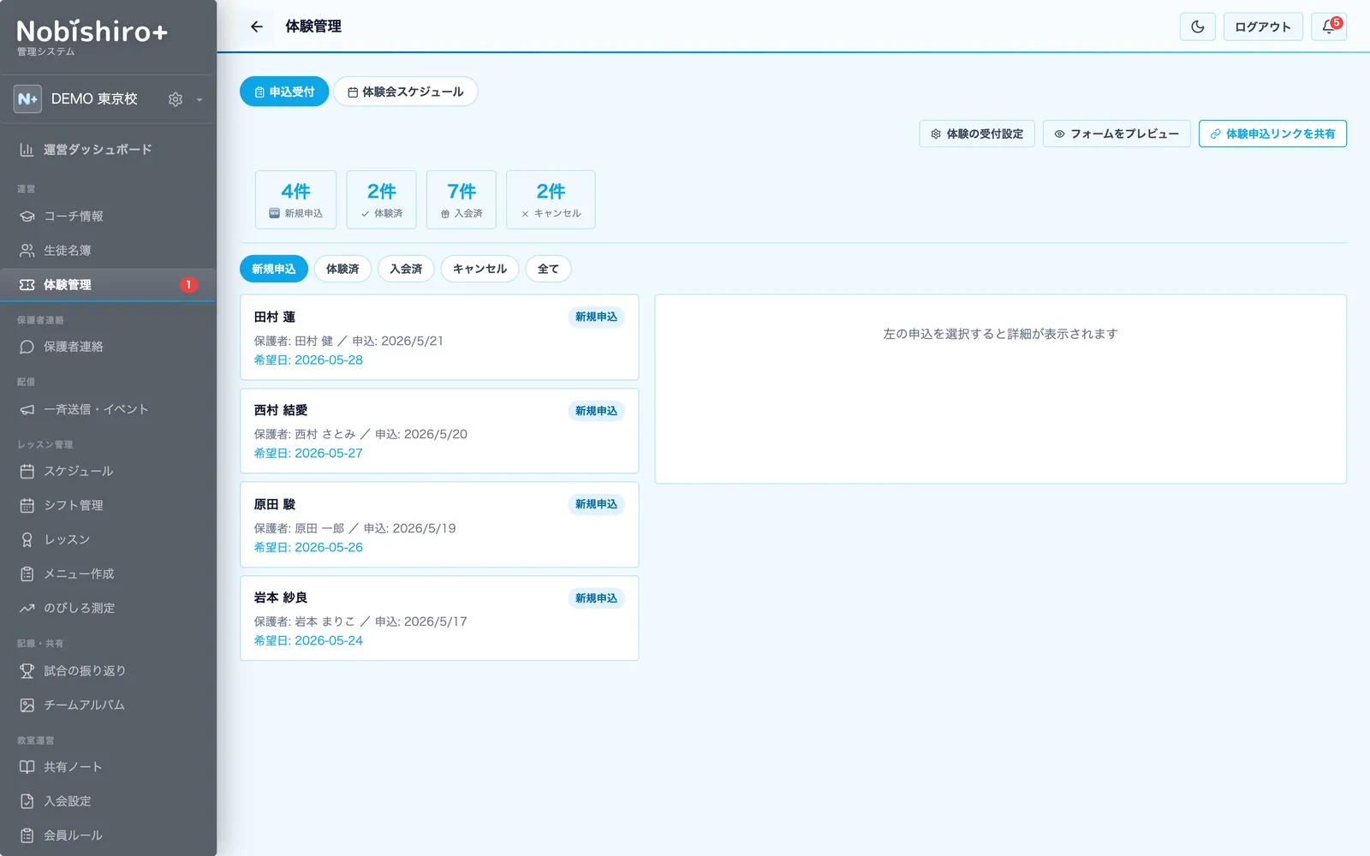The height and width of the screenshot is (856, 1370).
Task: Click the 2件 体験済 stat card
Action: point(381,199)
